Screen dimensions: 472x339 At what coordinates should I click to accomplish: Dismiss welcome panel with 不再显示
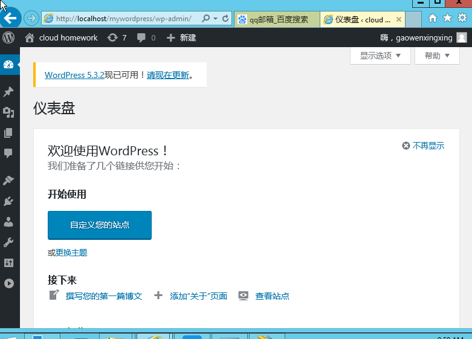click(423, 146)
